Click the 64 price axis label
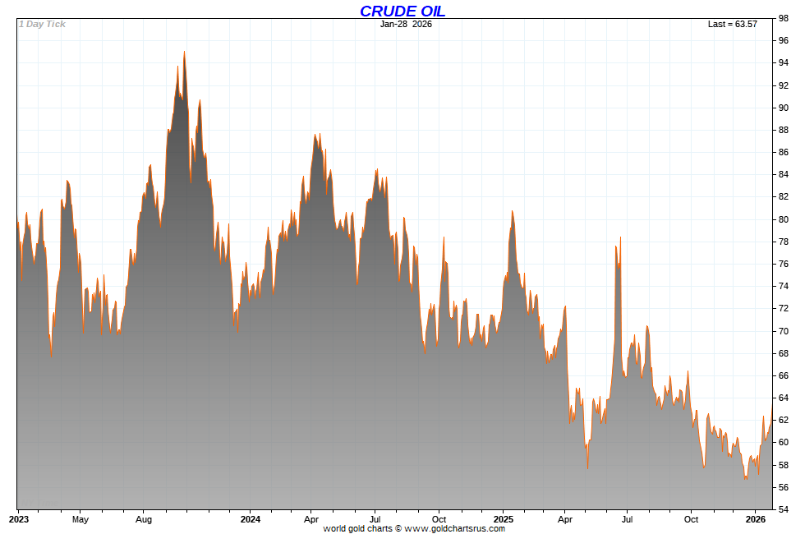This screenshot has height=534, width=805. click(x=784, y=398)
